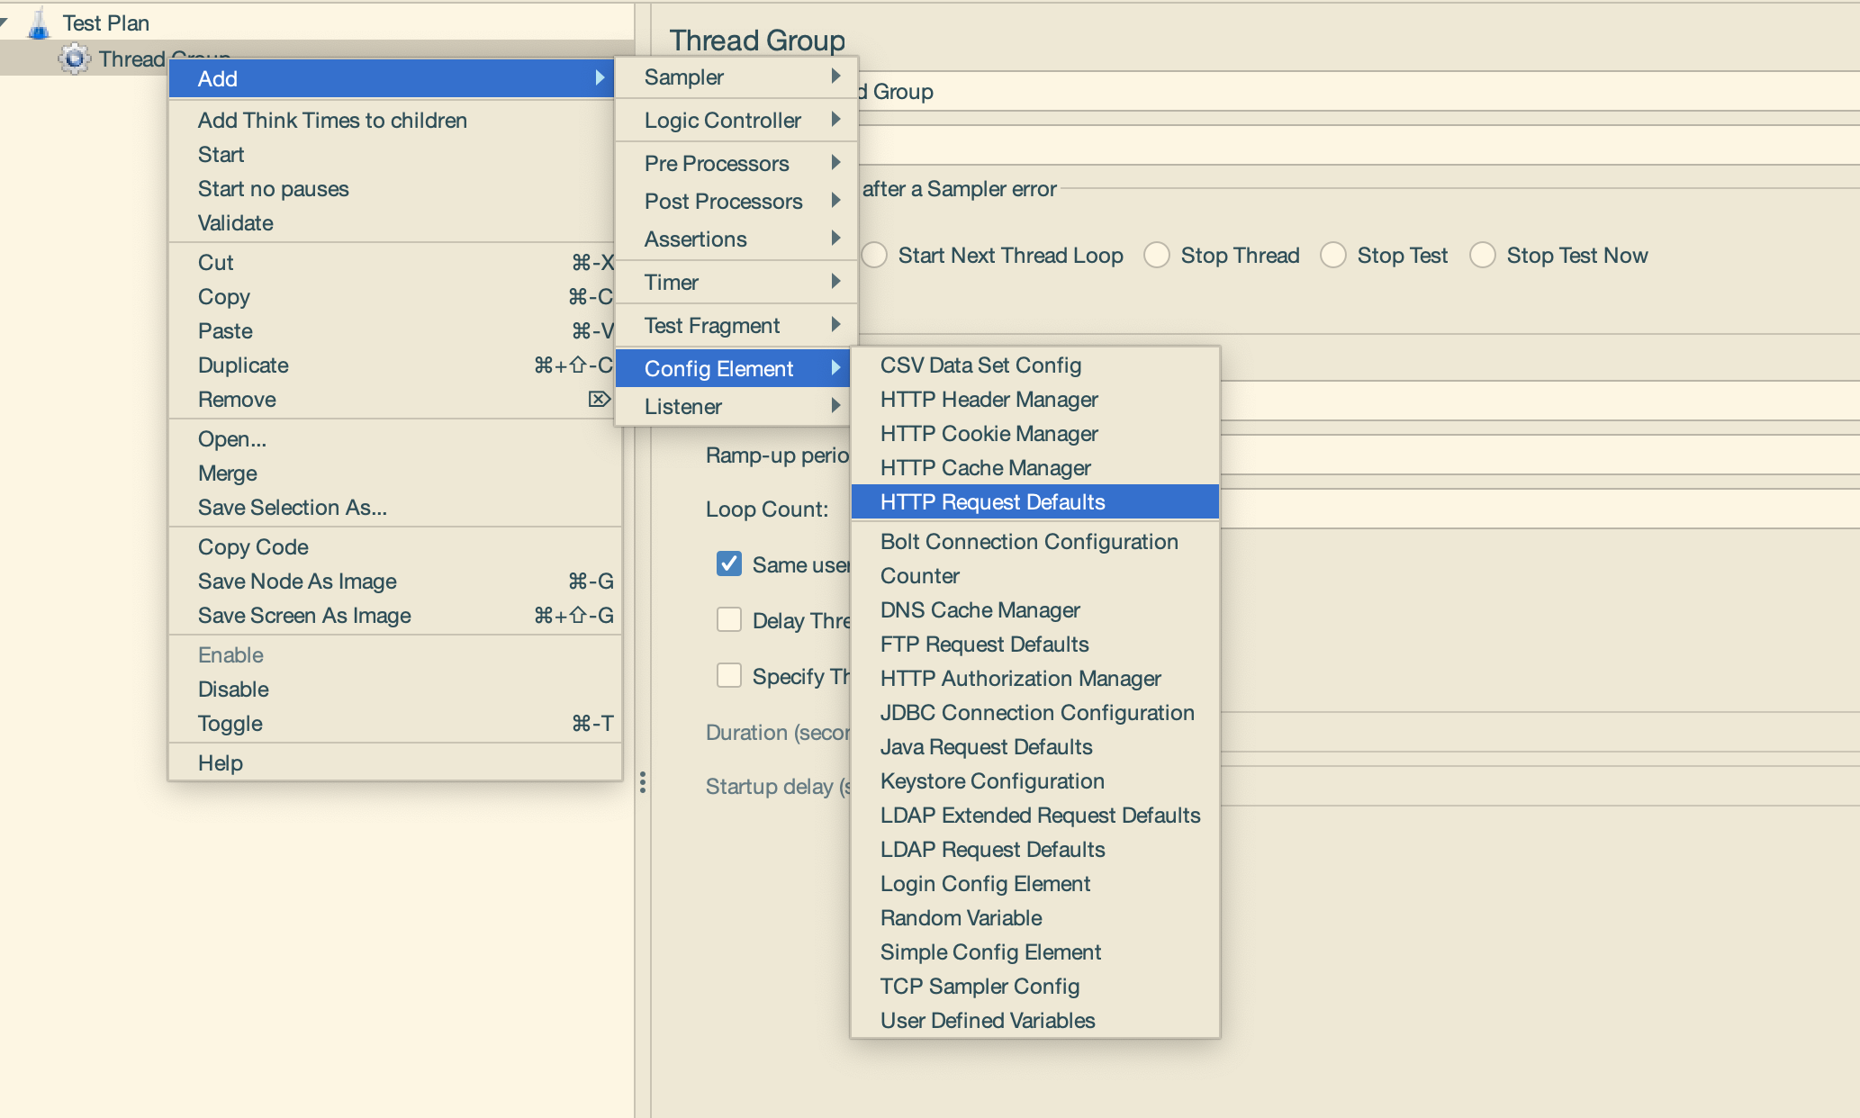Viewport: 1860px width, 1118px height.
Task: Choose Start Next Thread Loop option
Action: 874,256
